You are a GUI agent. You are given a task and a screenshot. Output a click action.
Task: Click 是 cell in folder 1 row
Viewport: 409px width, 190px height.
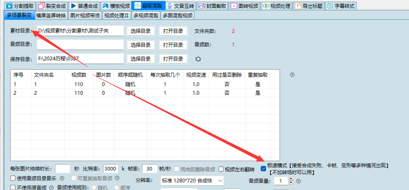click(258, 84)
